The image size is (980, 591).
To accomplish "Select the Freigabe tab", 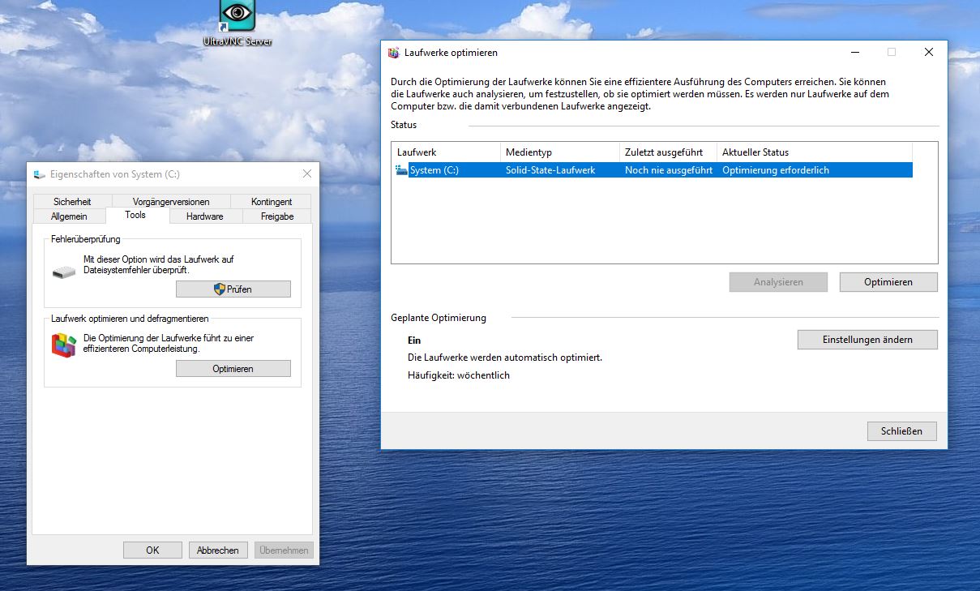I will click(x=277, y=216).
